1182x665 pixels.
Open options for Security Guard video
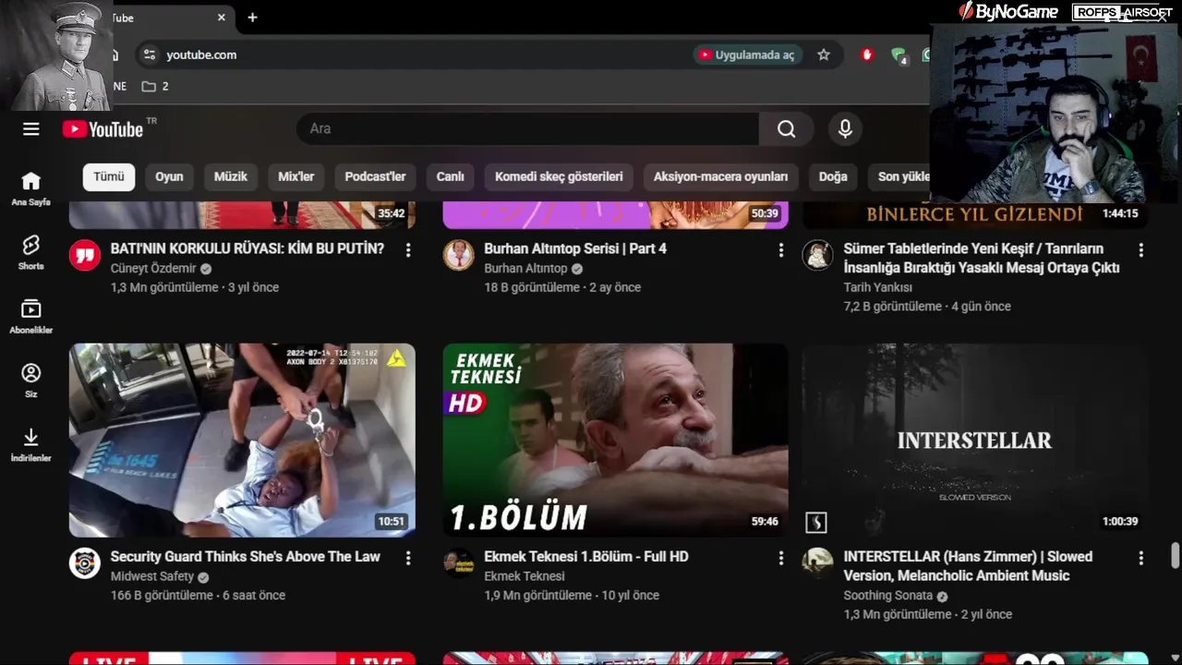tap(407, 558)
